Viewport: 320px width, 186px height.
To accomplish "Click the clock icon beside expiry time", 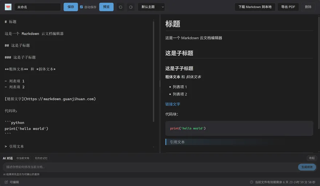I will pos(252,182).
